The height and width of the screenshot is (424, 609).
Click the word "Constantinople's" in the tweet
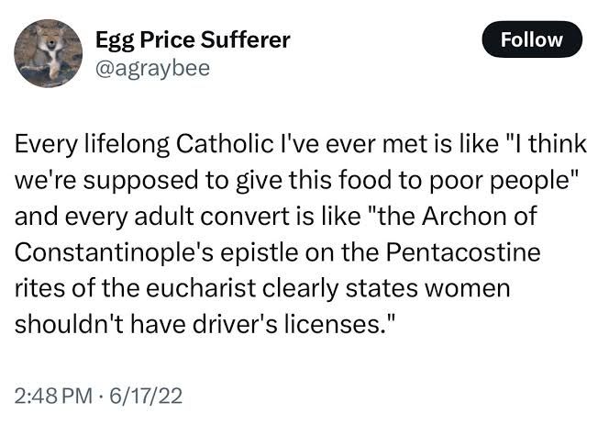(x=114, y=251)
